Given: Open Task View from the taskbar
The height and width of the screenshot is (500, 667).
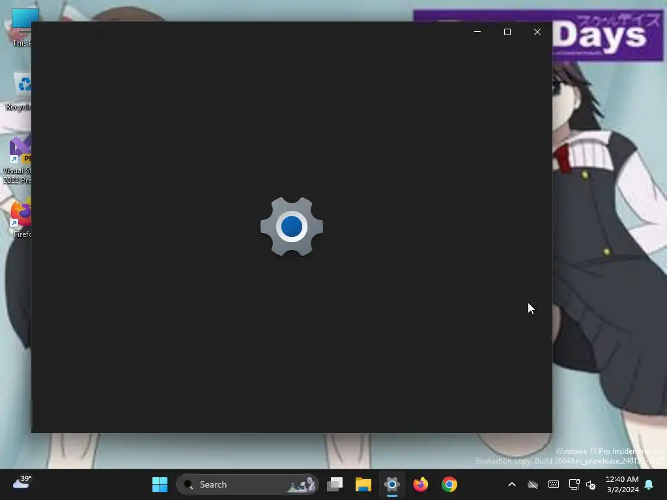Looking at the screenshot, I should pyautogui.click(x=335, y=484).
